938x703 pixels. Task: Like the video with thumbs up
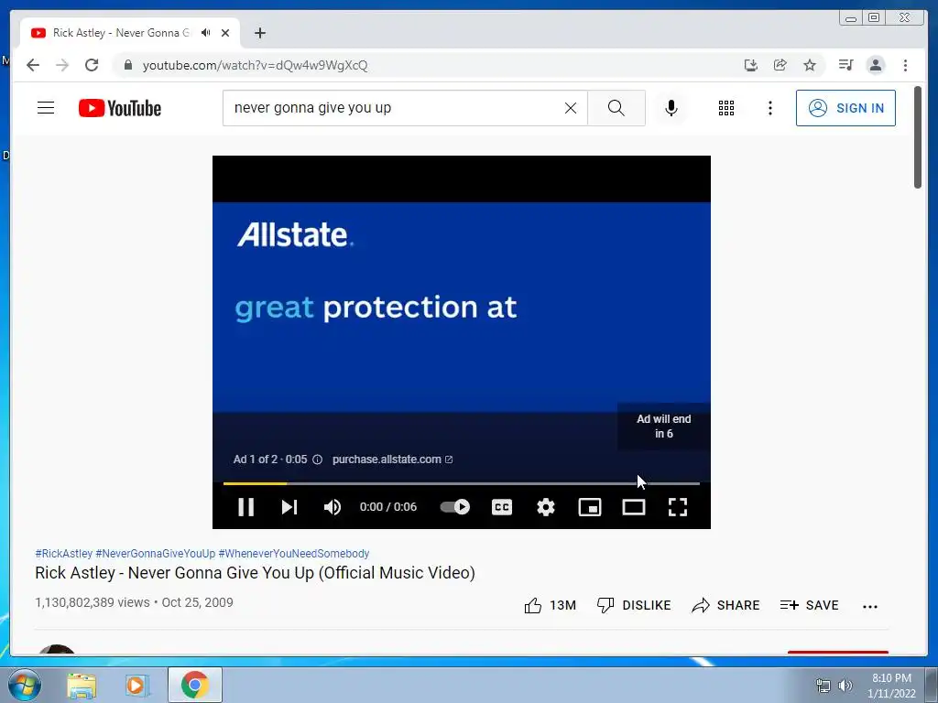pyautogui.click(x=550, y=605)
